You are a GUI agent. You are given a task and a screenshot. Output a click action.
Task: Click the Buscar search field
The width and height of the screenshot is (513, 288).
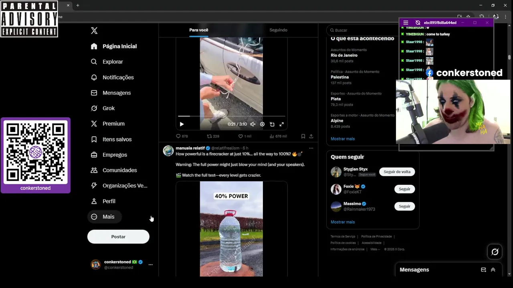coord(363,30)
